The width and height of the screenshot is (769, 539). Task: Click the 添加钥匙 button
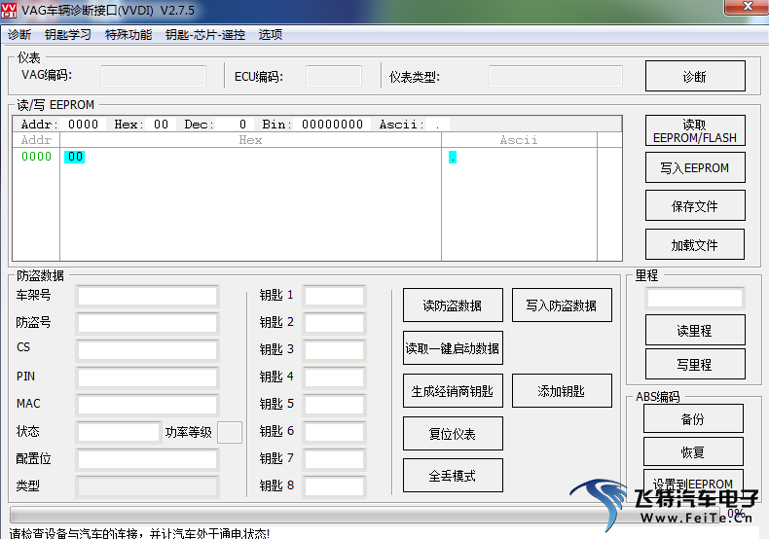[562, 391]
